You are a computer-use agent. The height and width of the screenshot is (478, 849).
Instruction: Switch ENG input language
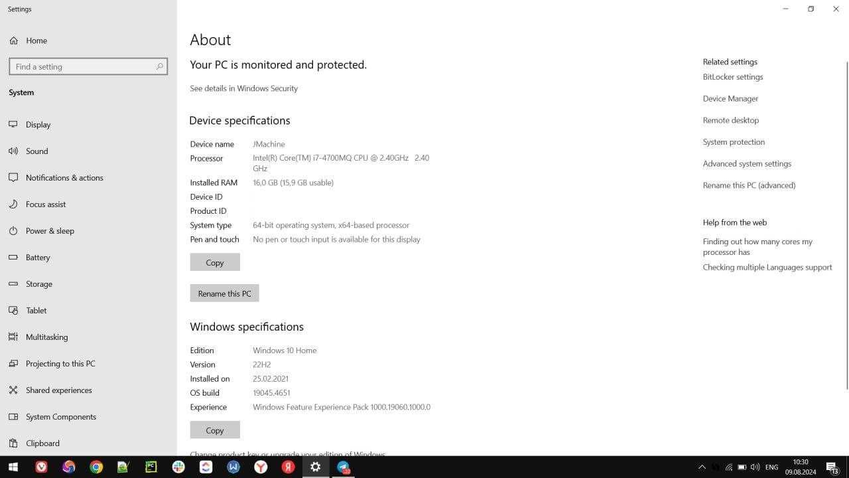pos(771,467)
